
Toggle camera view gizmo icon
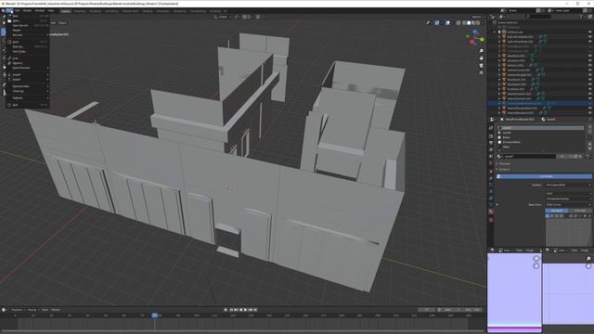(x=481, y=65)
